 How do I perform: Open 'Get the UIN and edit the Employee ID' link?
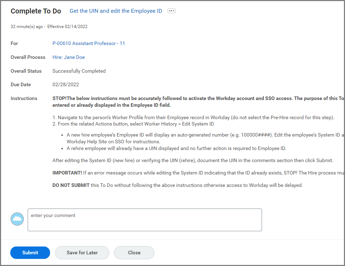pos(116,11)
